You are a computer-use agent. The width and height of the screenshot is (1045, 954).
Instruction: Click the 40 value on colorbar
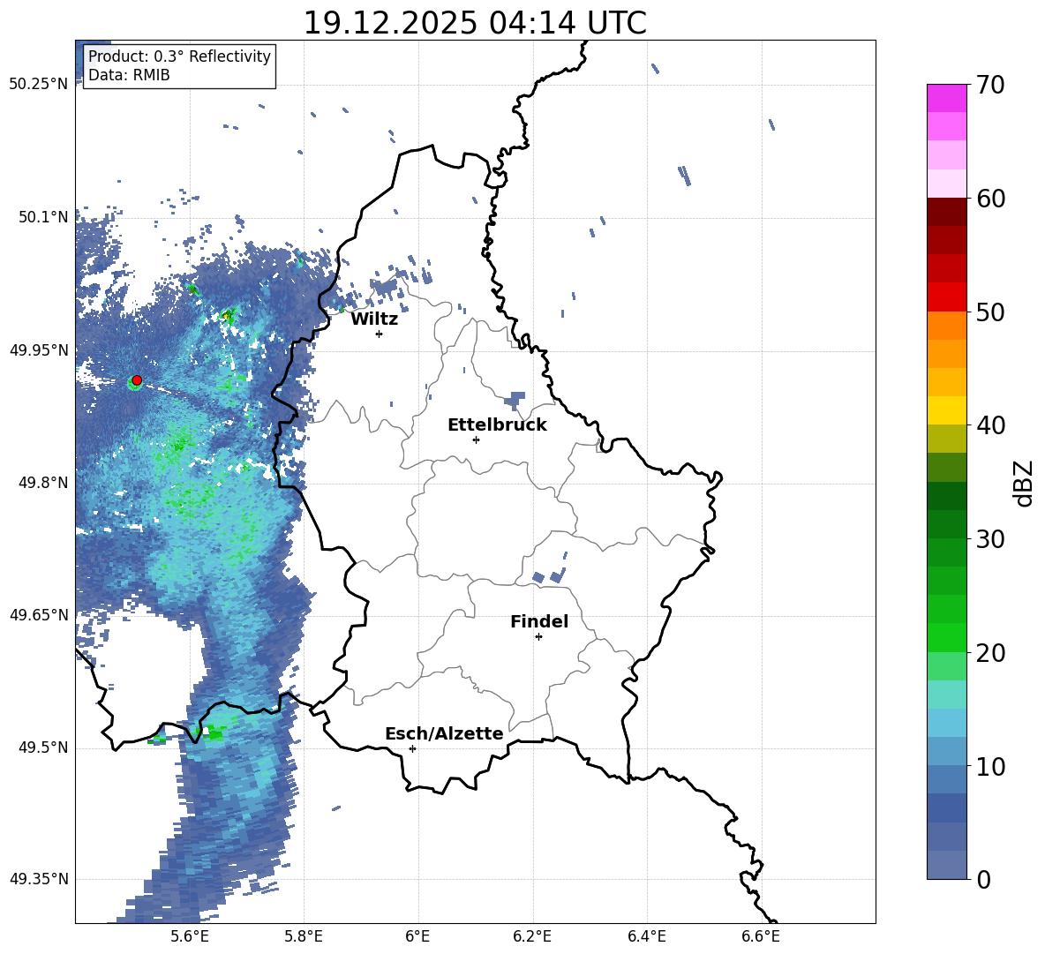pyautogui.click(x=991, y=425)
